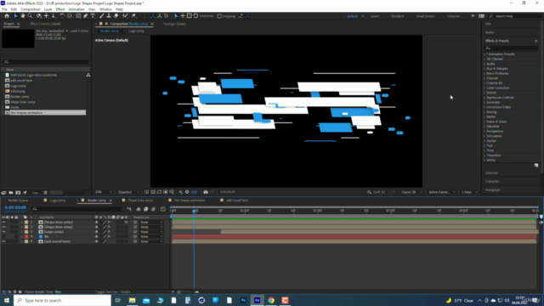Open the Graph Editor from timeline header
Screen dimensions: 544x306
(x=163, y=209)
